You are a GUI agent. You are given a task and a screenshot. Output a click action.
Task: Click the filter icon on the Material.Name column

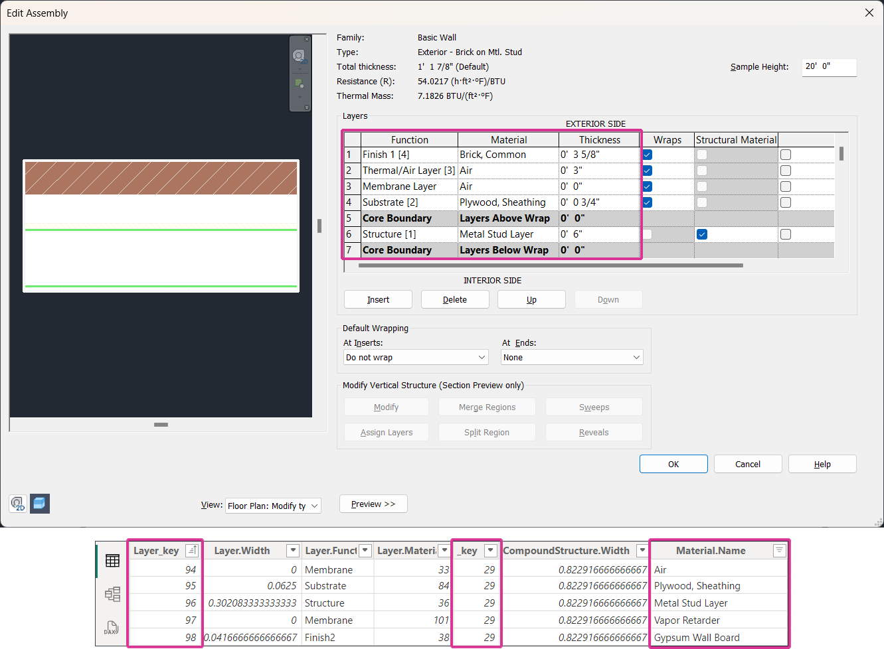click(779, 550)
